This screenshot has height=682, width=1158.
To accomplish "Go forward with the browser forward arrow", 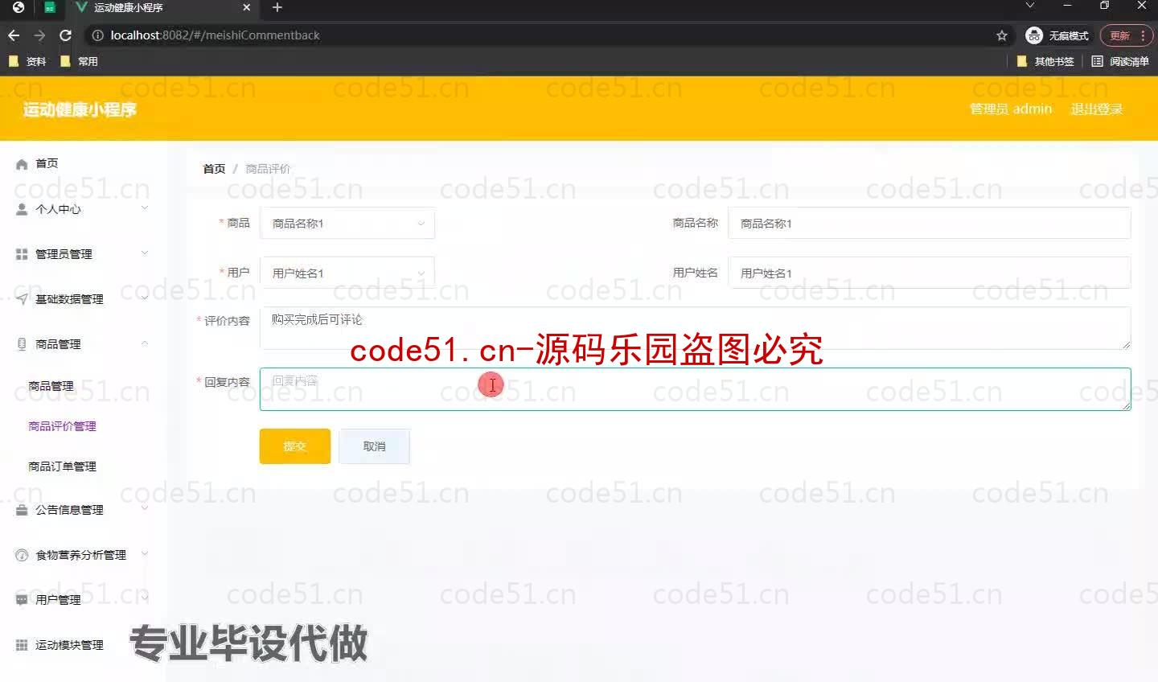I will point(39,35).
